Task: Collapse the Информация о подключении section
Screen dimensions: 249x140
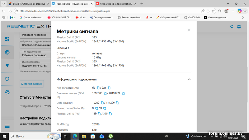Action: click(x=189, y=79)
